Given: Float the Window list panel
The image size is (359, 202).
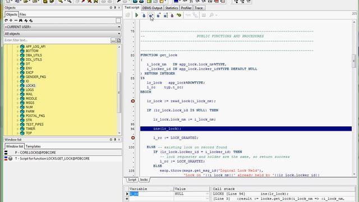Looking at the screenshot, I should point(111,140).
